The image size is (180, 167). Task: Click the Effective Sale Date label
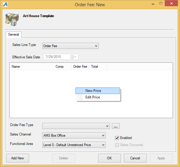(26, 57)
